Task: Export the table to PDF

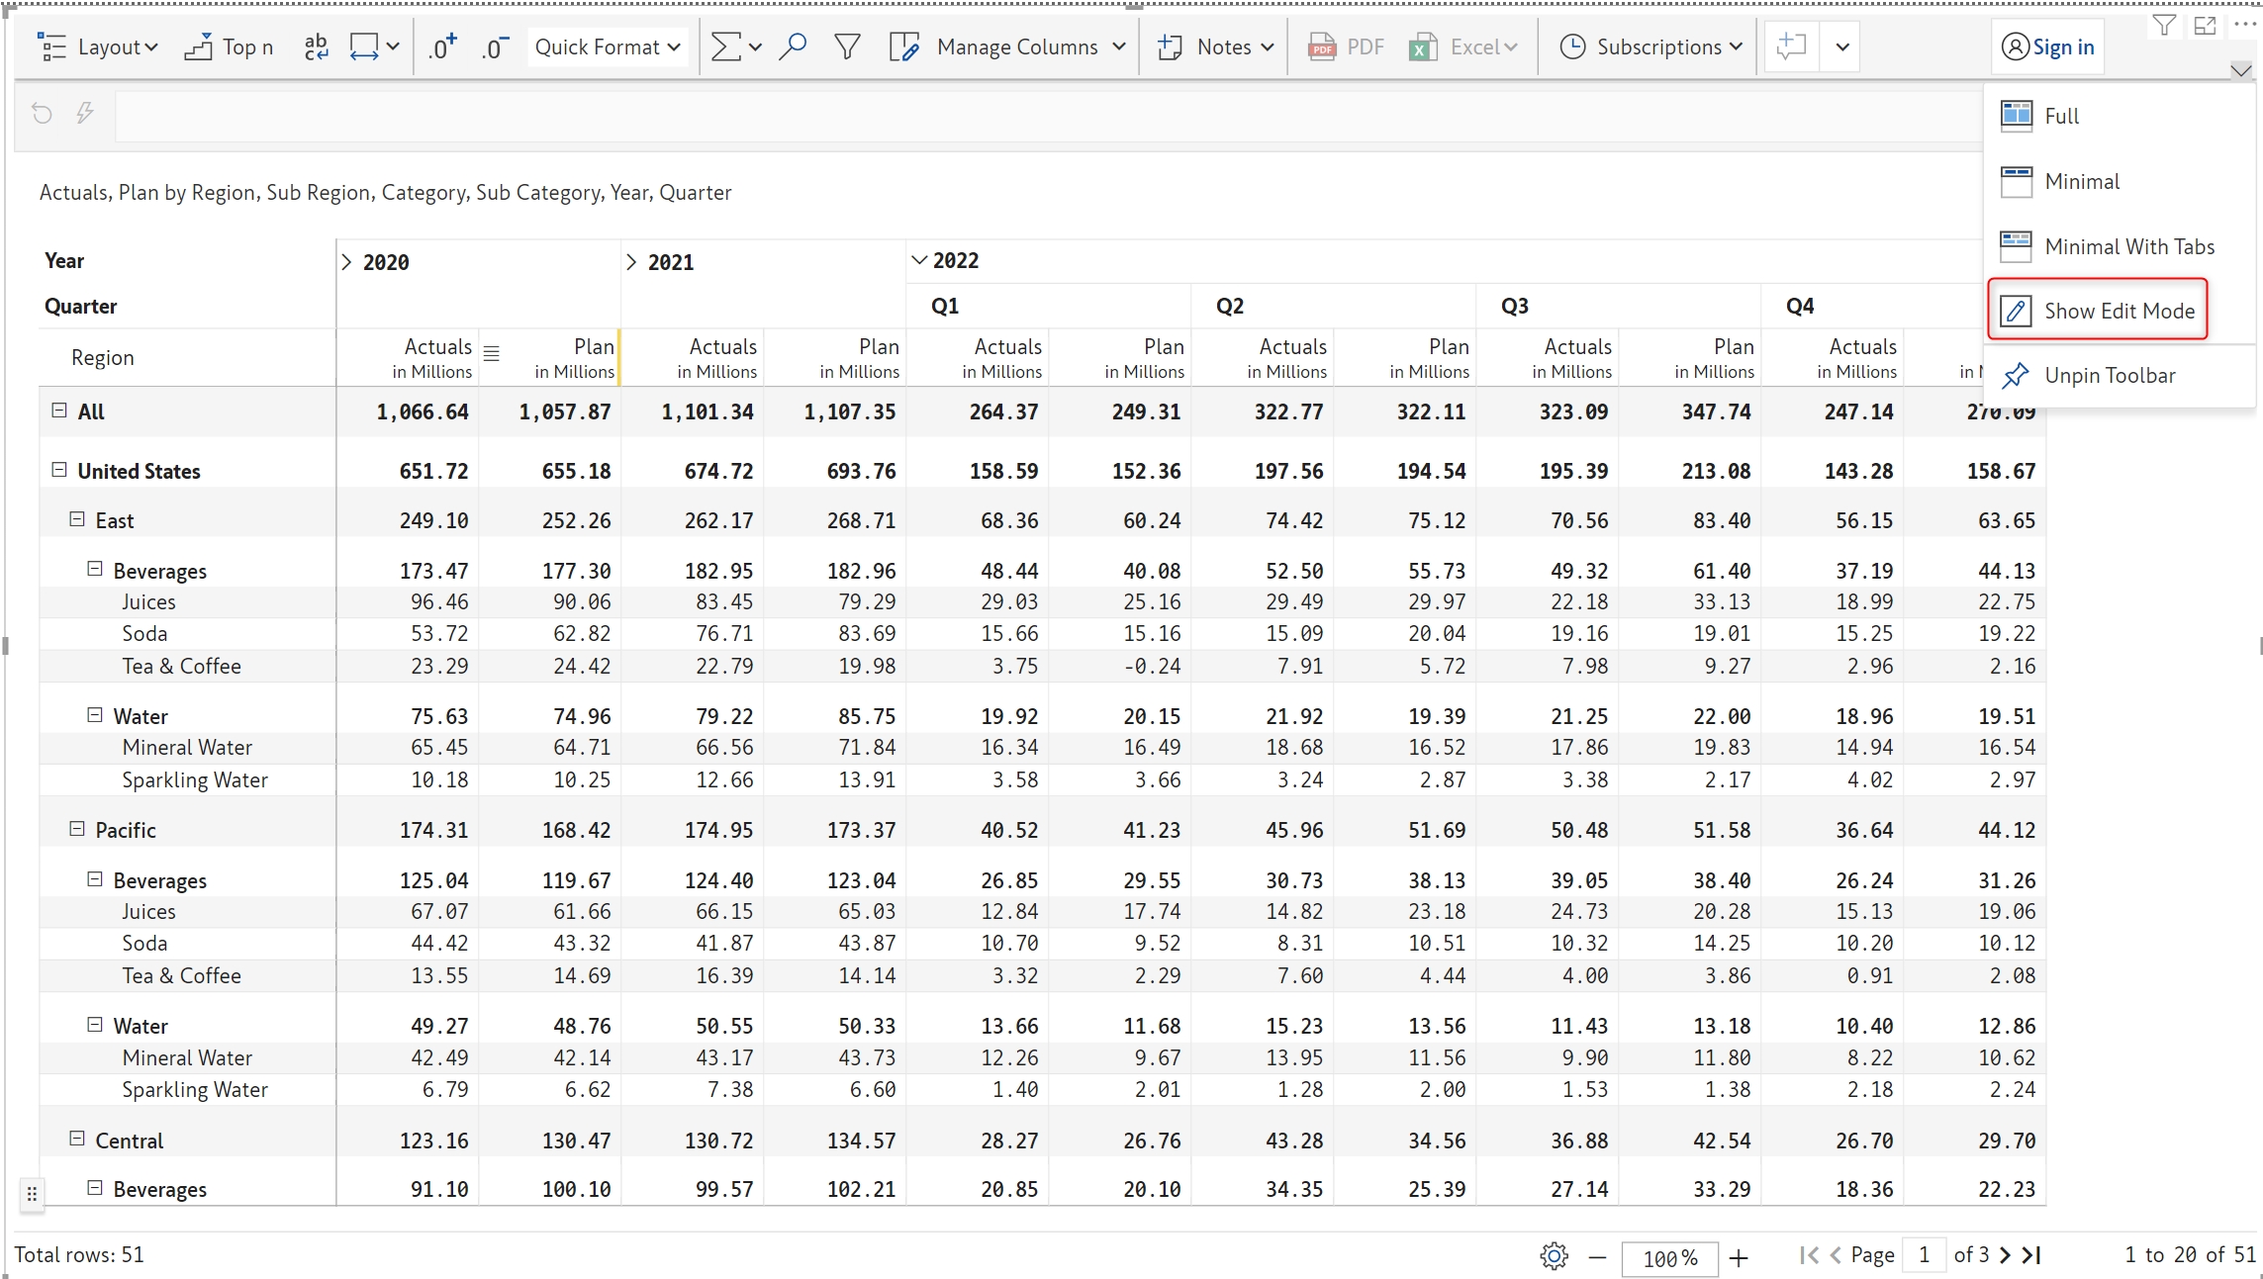Action: click(x=1346, y=46)
